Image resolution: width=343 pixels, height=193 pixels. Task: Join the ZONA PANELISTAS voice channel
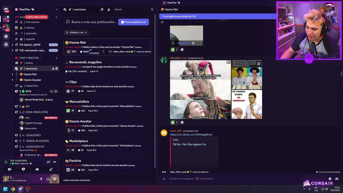(x=36, y=112)
